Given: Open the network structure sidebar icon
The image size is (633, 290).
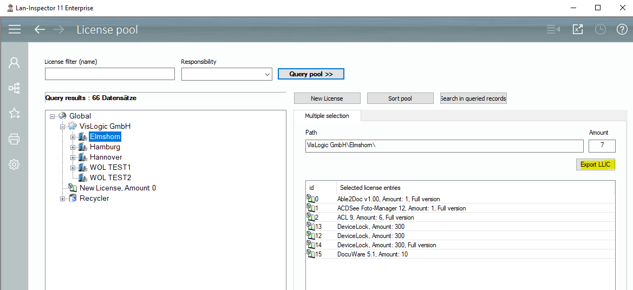Looking at the screenshot, I should (14, 88).
